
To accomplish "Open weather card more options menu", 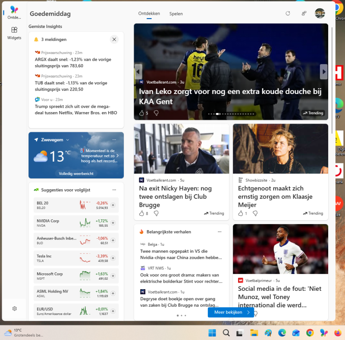I will click(114, 140).
